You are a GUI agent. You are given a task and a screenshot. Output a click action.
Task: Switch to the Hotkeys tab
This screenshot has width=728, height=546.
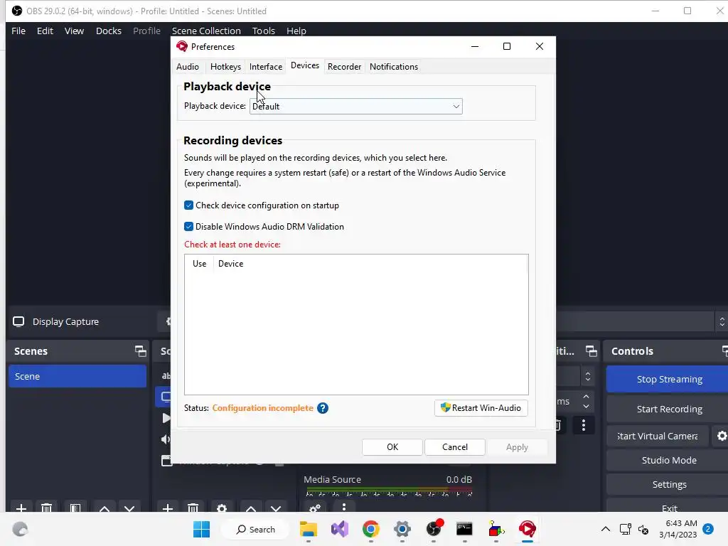[x=225, y=66]
